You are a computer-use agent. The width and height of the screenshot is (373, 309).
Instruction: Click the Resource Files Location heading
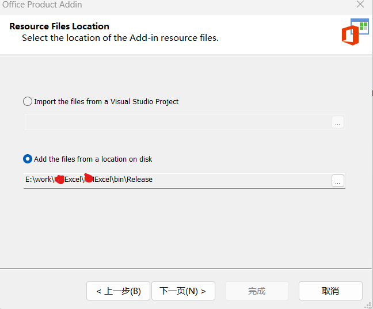[x=59, y=26]
